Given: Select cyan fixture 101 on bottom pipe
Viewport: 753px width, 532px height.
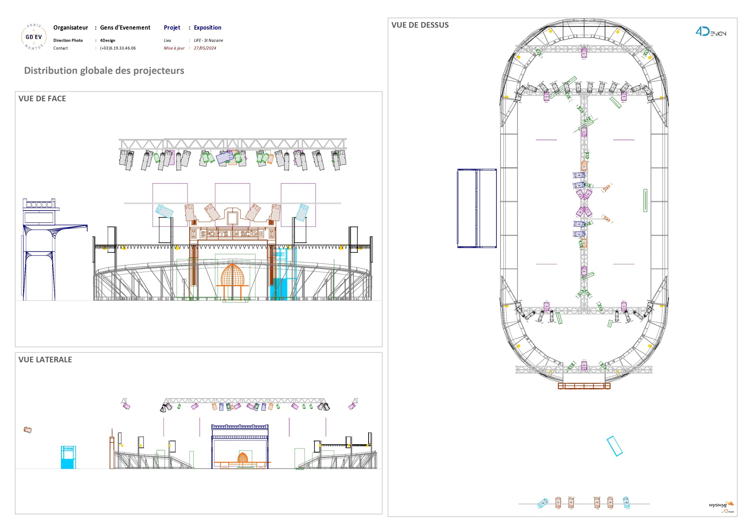Looking at the screenshot, I should [x=543, y=503].
